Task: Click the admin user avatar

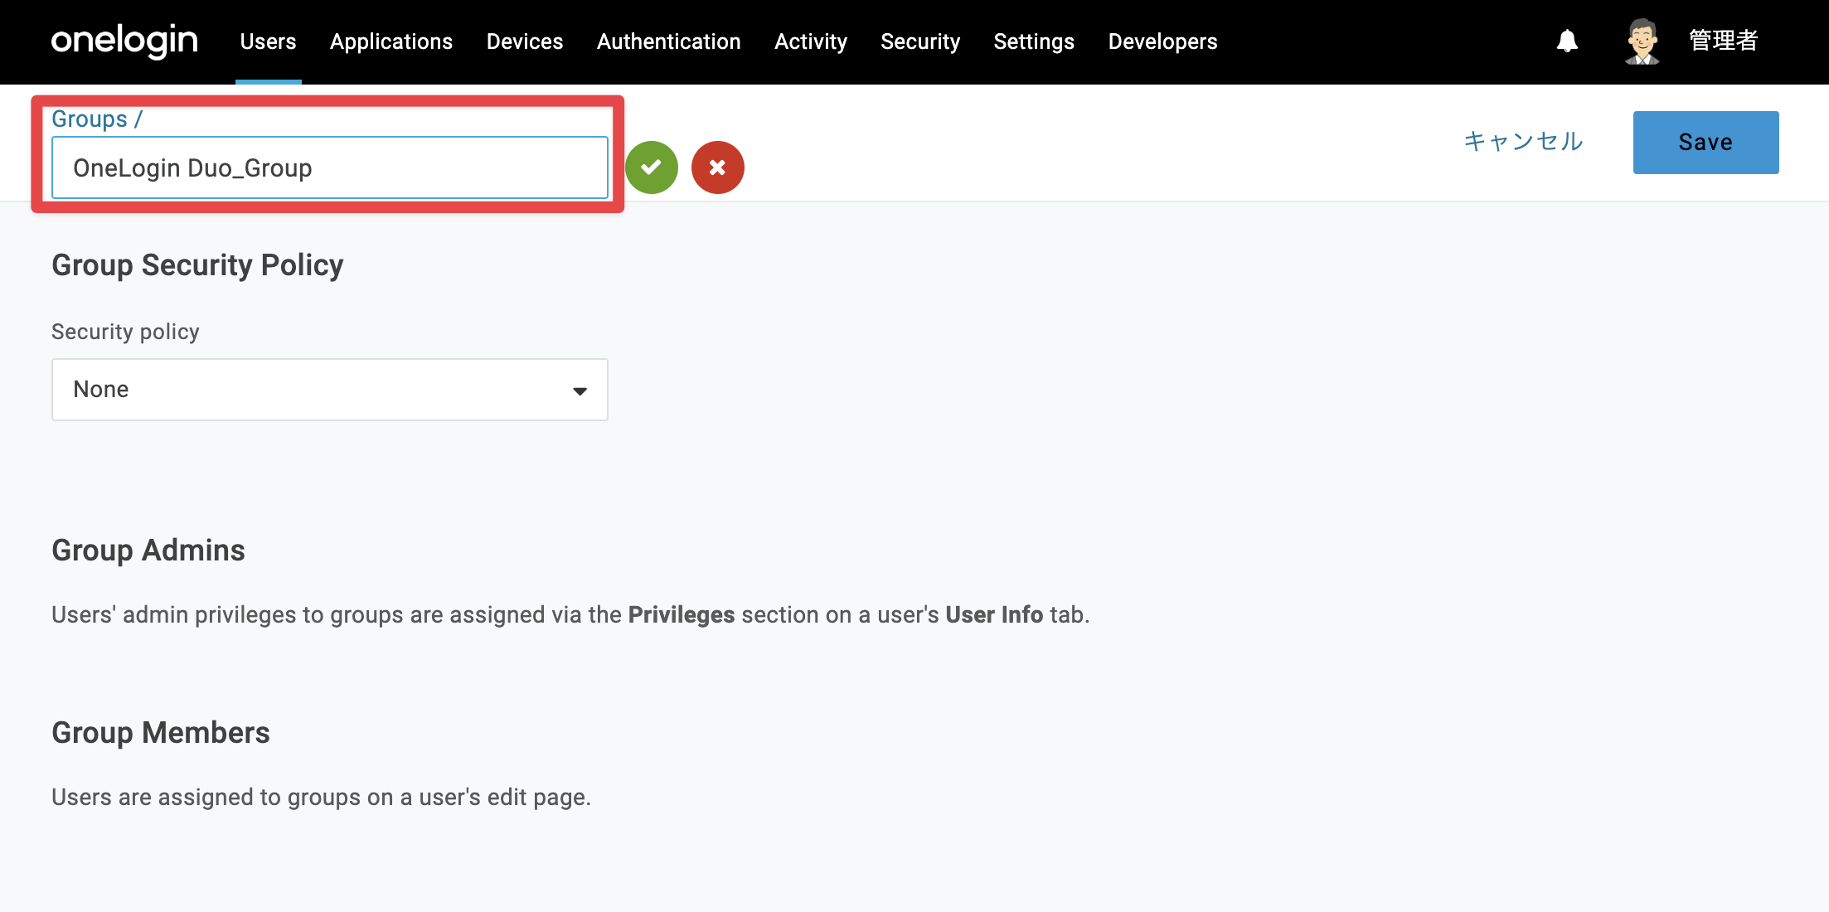Action: tap(1642, 41)
